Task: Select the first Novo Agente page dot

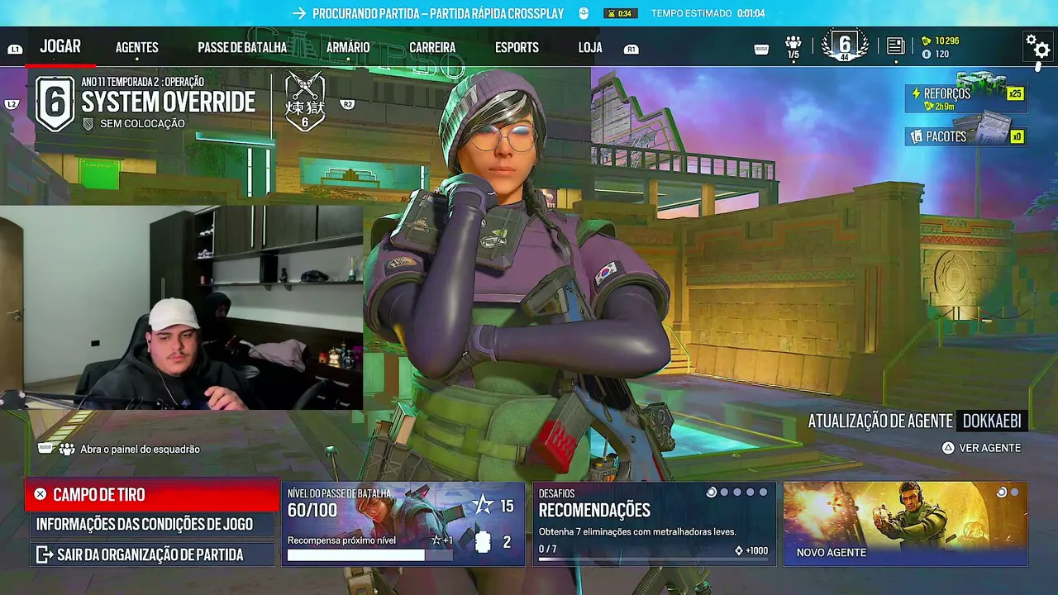Action: tap(1002, 493)
